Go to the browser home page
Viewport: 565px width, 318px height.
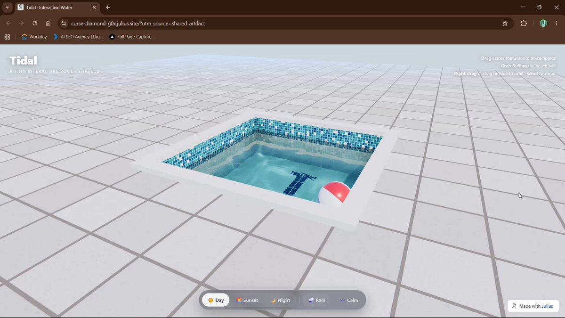(48, 23)
